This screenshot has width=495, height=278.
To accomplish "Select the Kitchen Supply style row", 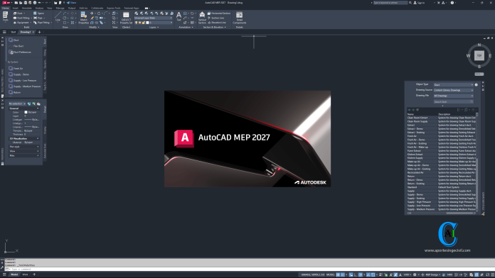I will [x=441, y=158].
